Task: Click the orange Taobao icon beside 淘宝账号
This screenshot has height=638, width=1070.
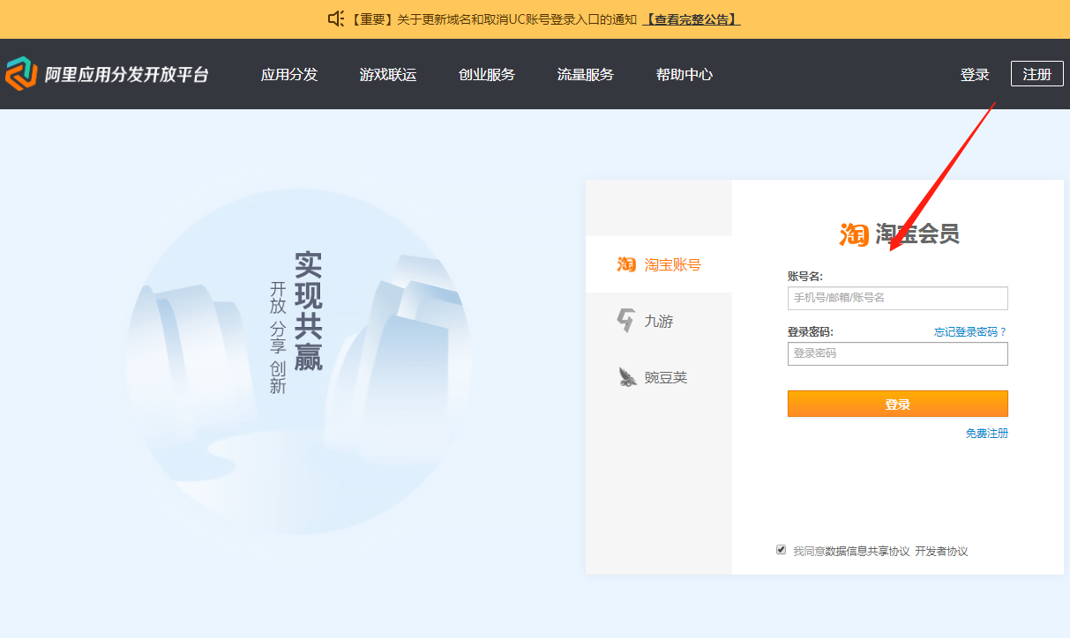Action: tap(626, 264)
